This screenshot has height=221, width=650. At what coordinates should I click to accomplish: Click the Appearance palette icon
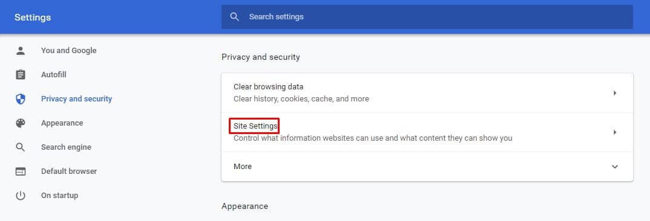[x=21, y=123]
